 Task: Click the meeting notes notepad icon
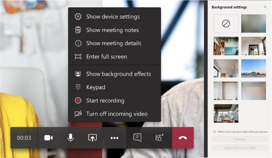click(78, 30)
